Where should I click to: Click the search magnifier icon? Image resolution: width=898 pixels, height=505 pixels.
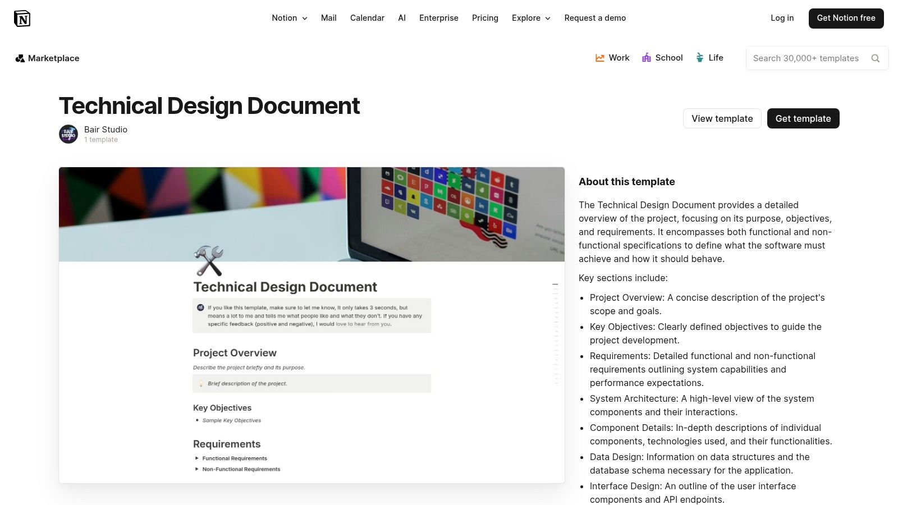(875, 58)
